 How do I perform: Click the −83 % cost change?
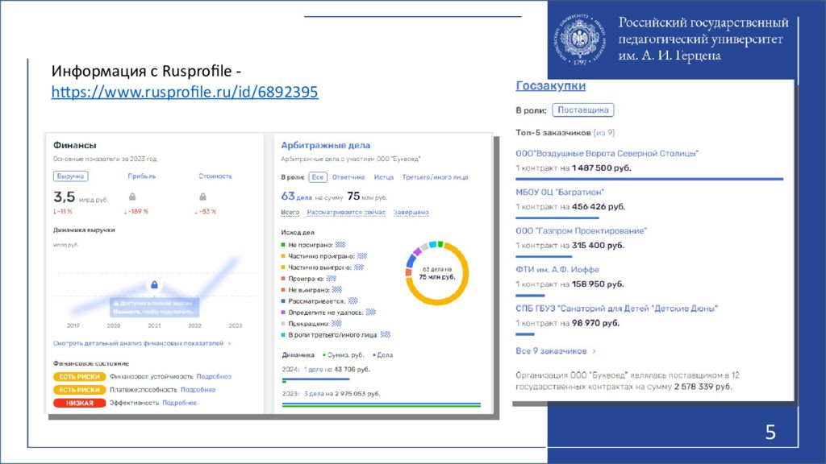coord(206,212)
